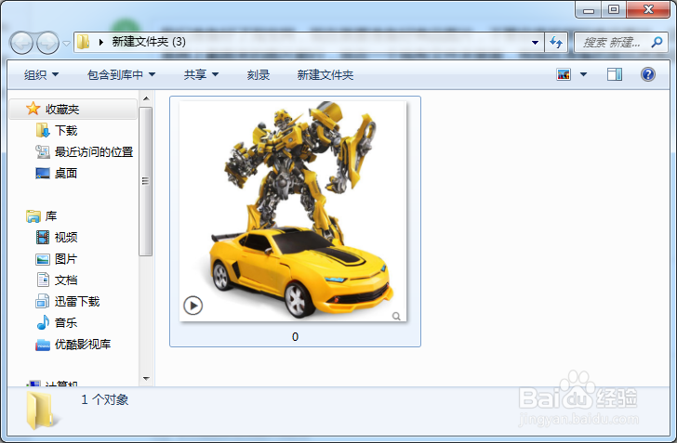Select the 新建文件夹 (3) breadcrumb
Screen dimensions: 677x443
[149, 42]
